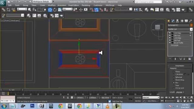Screen dimensions: 194x109
Task: Open the Select by Name dialog
Action: coord(34,9)
